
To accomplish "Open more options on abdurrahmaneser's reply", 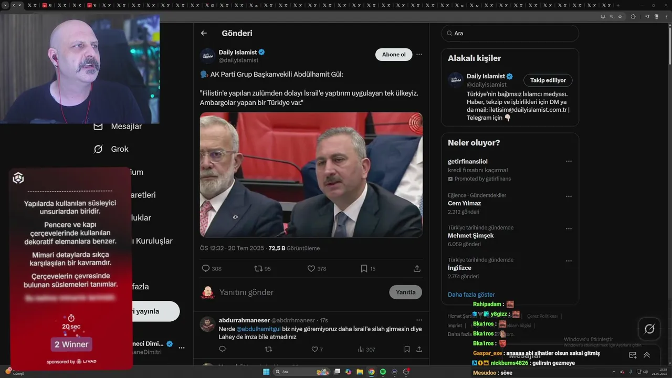I will point(419,320).
